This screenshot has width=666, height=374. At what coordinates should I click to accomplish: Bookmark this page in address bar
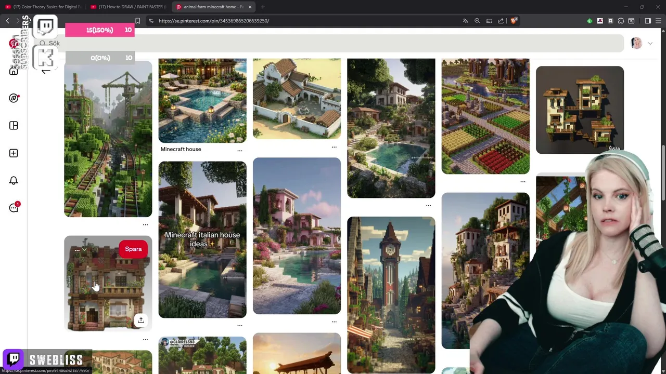coord(137,21)
